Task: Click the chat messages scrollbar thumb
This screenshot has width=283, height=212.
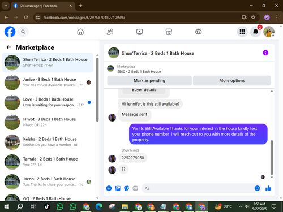Action: click(x=272, y=157)
